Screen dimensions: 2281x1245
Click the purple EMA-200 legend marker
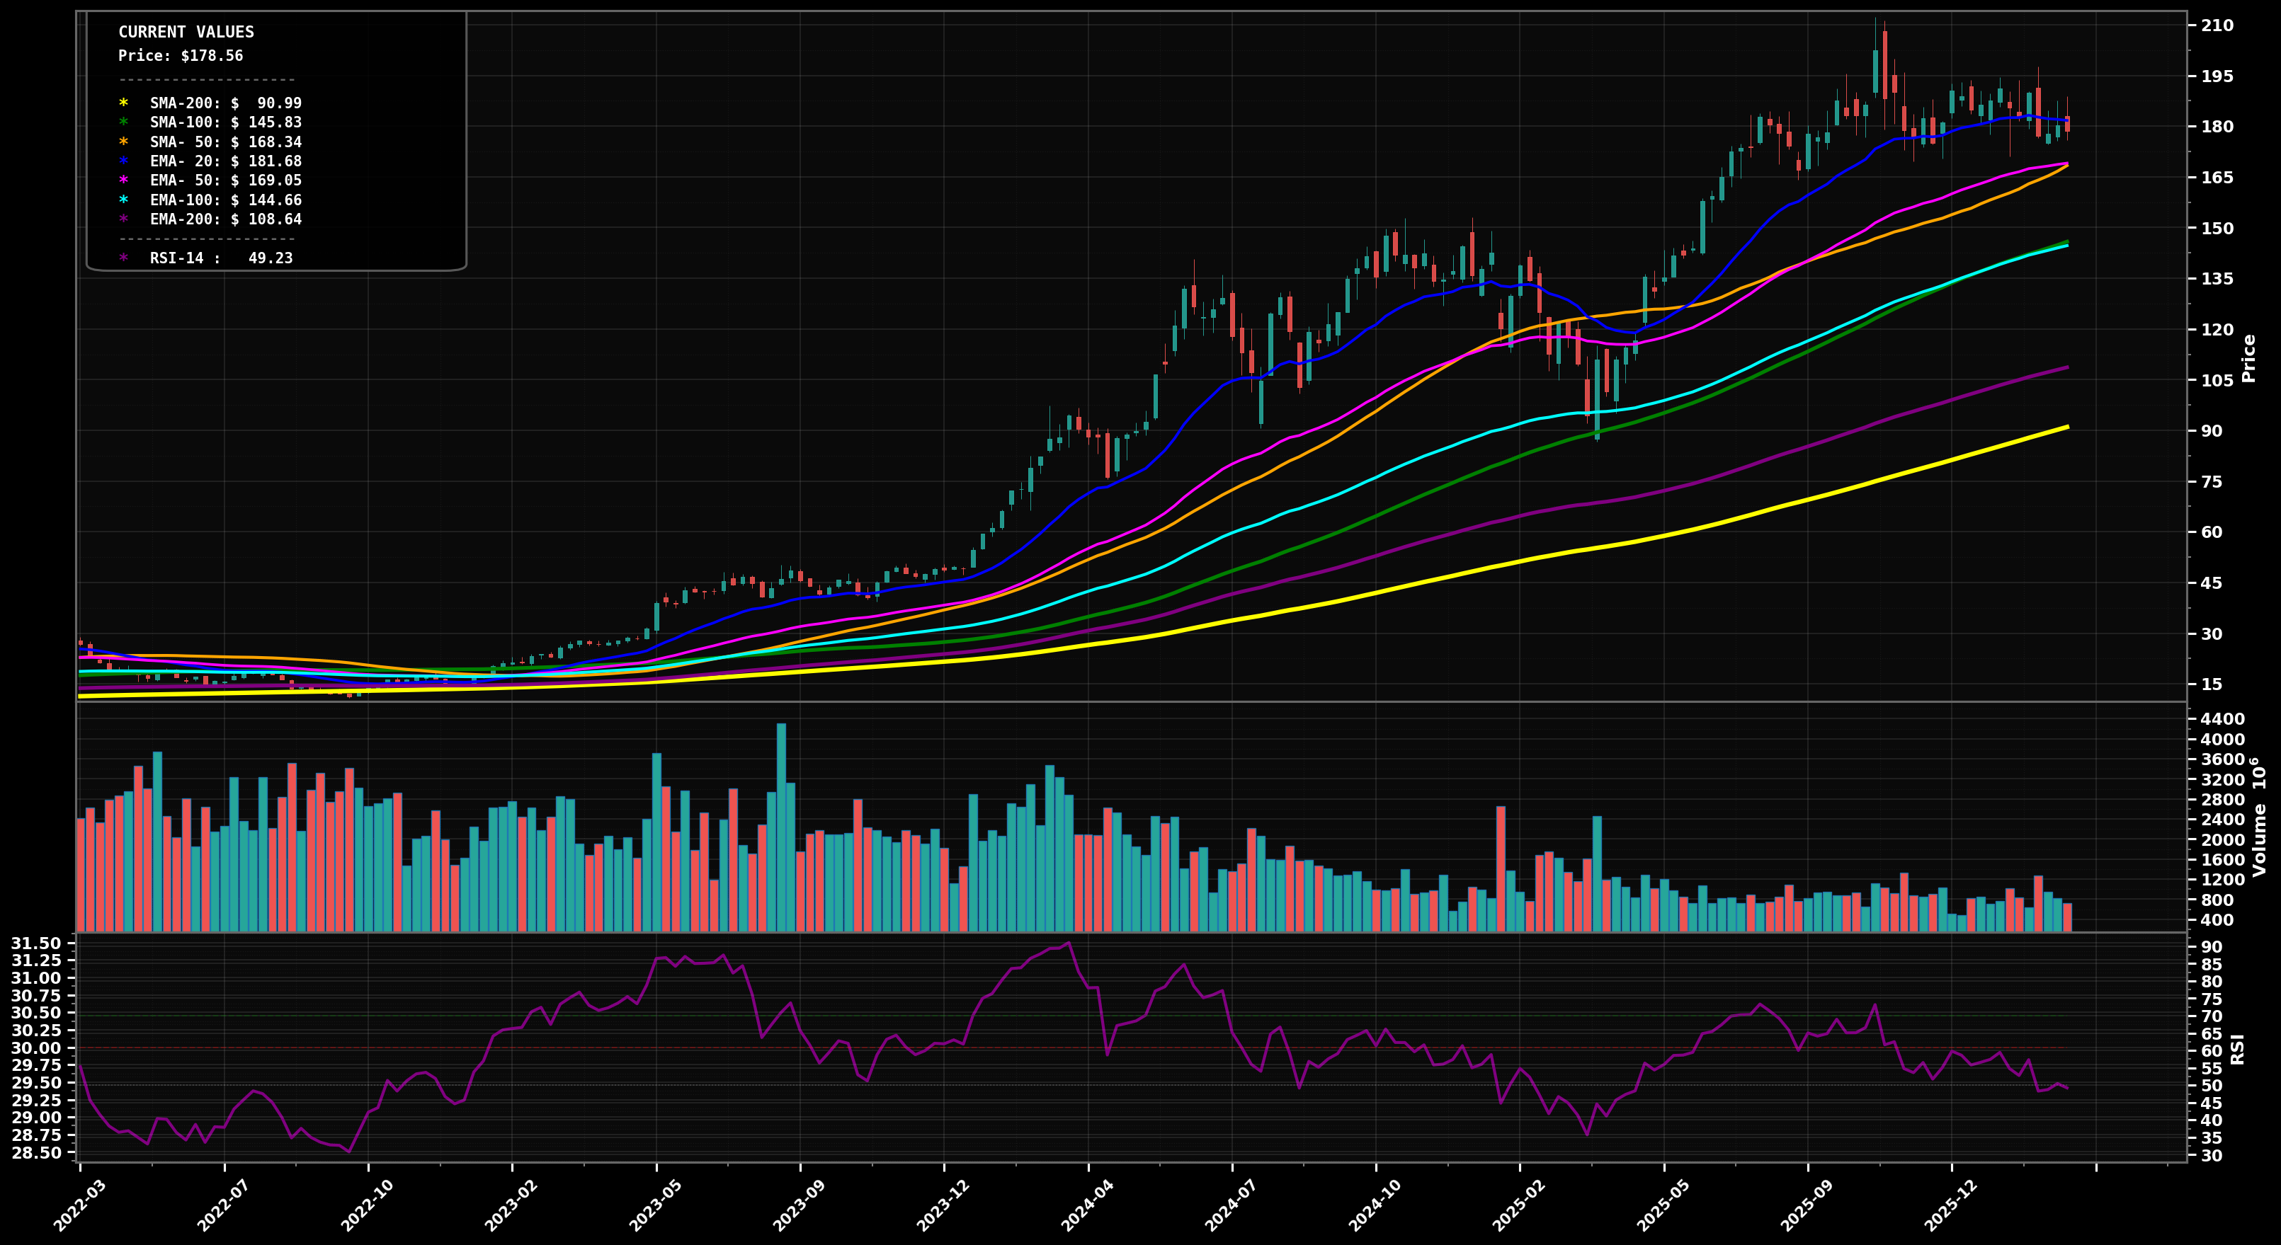(x=124, y=219)
